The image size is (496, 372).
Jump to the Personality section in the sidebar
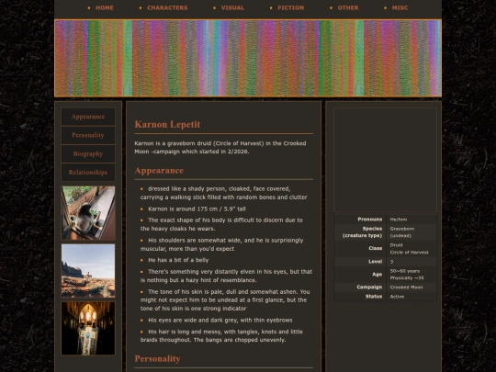pyautogui.click(x=88, y=135)
